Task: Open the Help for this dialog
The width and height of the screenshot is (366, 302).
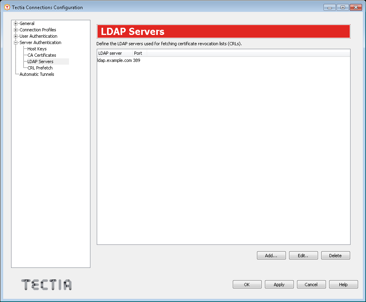Action: [343, 284]
